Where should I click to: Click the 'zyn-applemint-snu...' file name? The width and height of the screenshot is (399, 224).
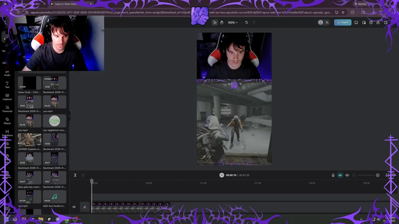pos(55,130)
